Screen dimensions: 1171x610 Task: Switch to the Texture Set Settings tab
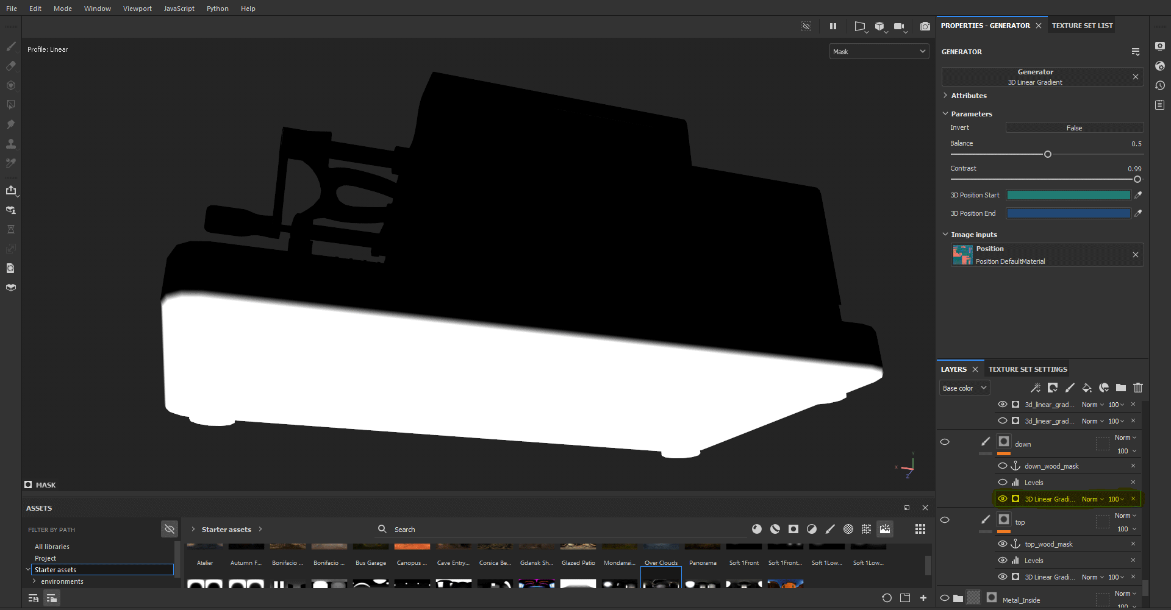point(1028,369)
